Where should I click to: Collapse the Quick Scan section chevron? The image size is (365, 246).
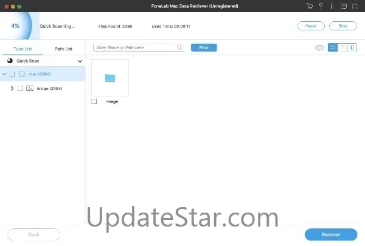tap(80, 61)
